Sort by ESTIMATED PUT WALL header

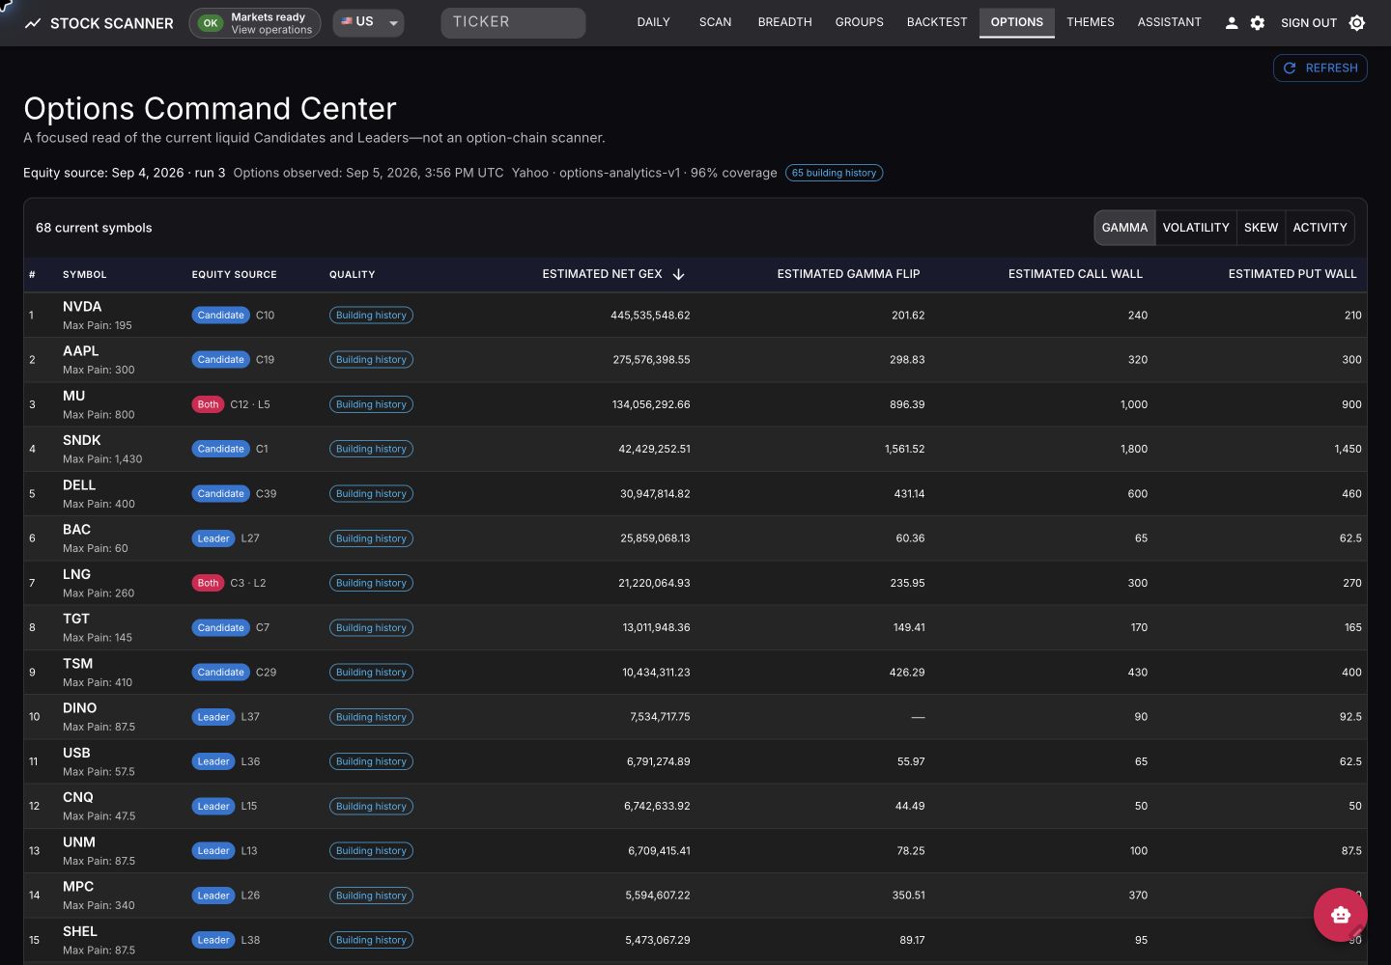[1292, 274]
